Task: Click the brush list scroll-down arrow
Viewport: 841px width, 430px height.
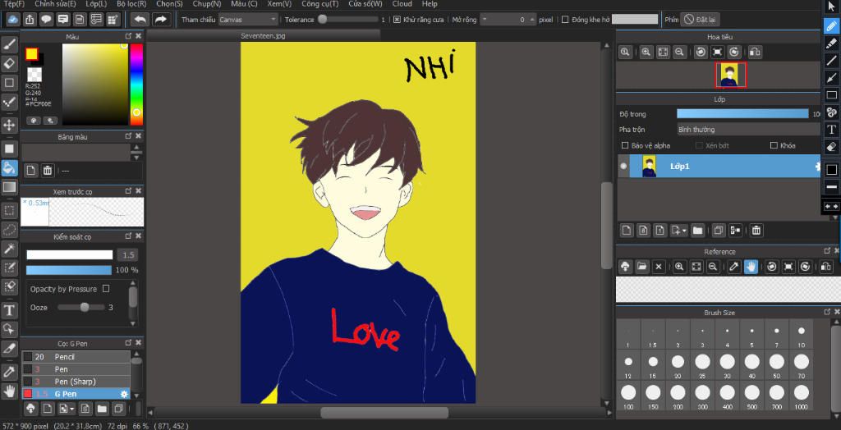Action: pos(136,396)
